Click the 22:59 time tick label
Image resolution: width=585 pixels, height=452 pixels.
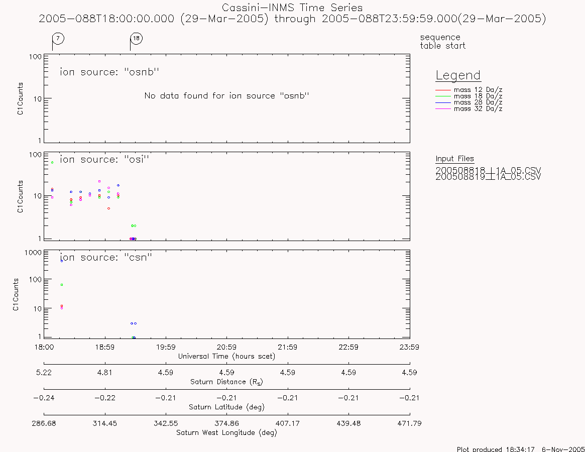click(x=348, y=347)
